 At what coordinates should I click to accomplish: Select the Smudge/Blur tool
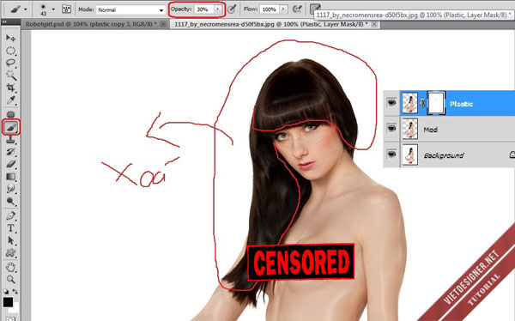point(10,189)
